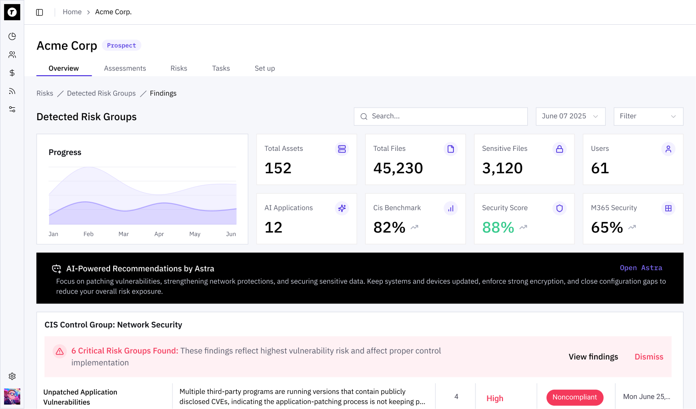The image size is (696, 409).
Task: Switch to the Assessments tab
Action: (125, 68)
